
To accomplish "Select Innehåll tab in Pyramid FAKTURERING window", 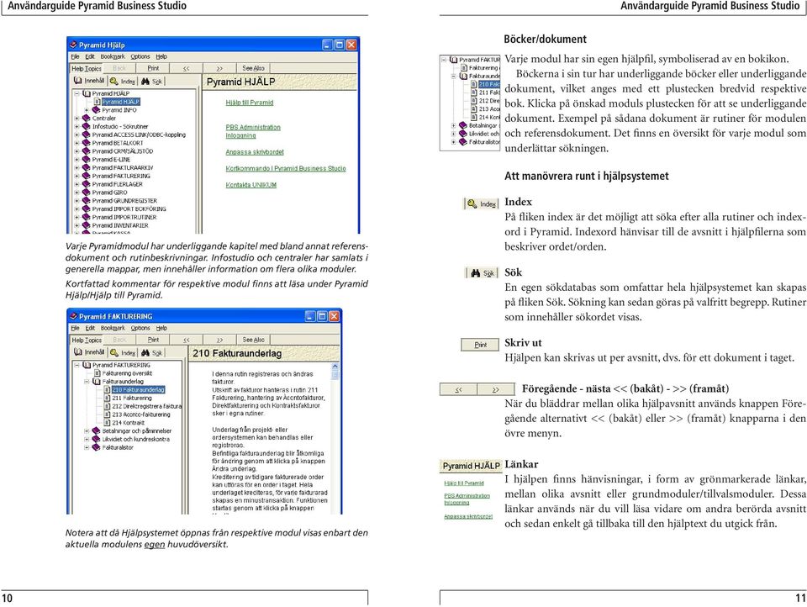I will [x=89, y=352].
